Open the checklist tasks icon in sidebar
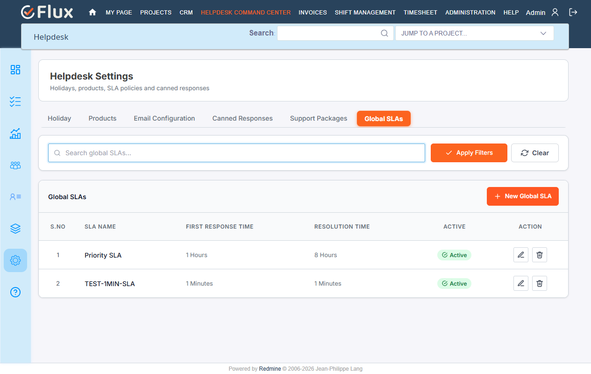Viewport: 591px width, 374px height. (15, 101)
